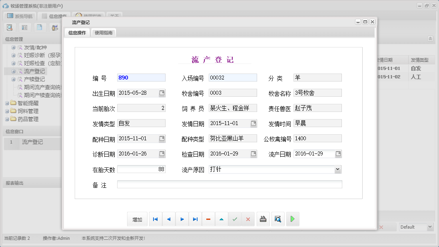439x247 pixels.
Task: Go to the previous record
Action: coord(169,219)
